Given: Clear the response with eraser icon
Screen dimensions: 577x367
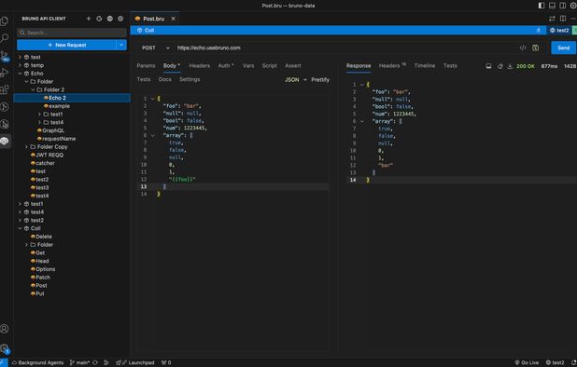Looking at the screenshot, I should (x=500, y=66).
